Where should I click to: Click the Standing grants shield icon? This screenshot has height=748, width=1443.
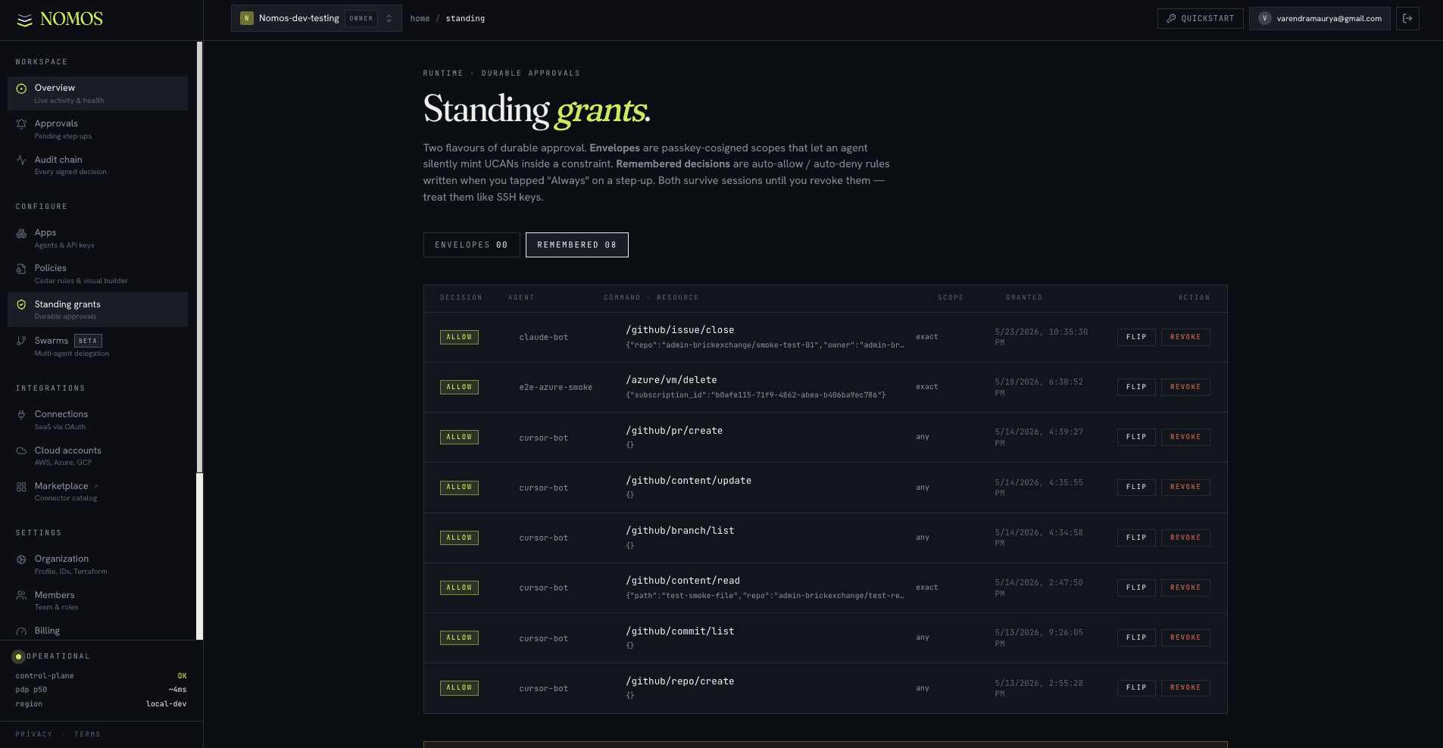(21, 304)
